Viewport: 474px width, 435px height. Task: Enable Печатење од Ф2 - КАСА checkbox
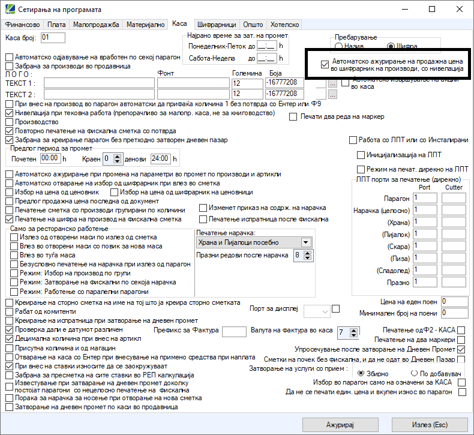coord(461,330)
